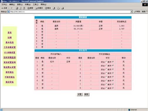Select 闭合 radio for output channel 8
Screen dimensions: 148x111
[106, 88]
